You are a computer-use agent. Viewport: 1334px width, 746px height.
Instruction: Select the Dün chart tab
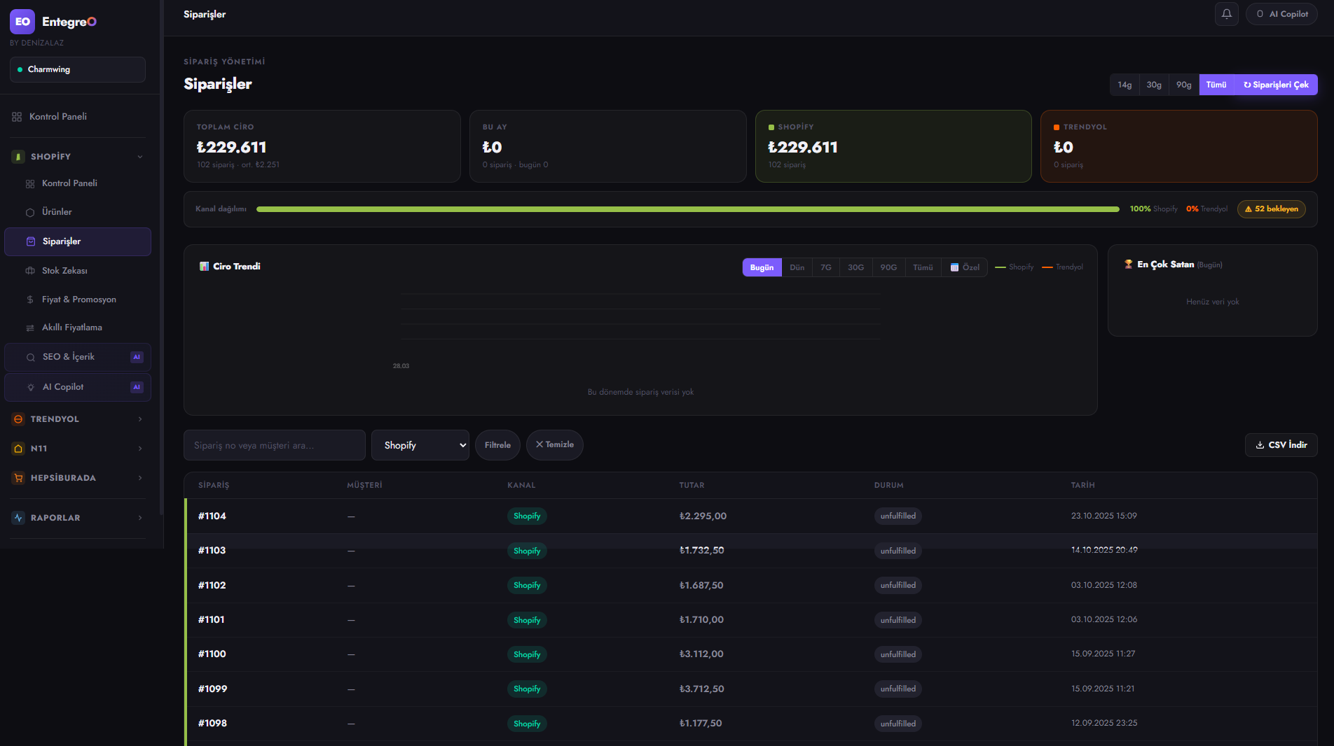click(797, 267)
